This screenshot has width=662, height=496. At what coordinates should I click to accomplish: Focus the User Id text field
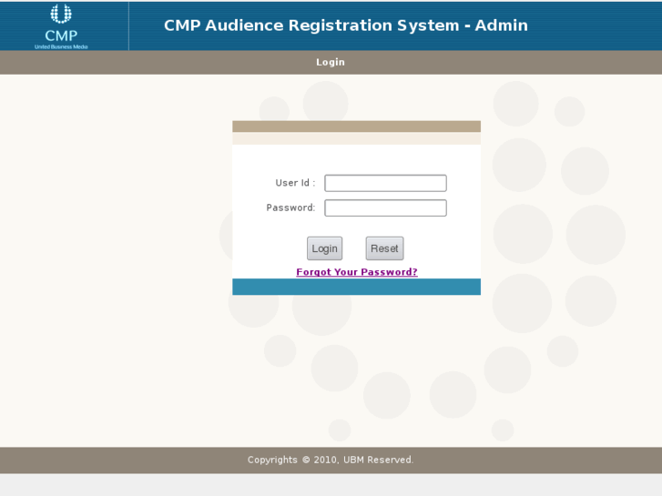click(x=385, y=183)
